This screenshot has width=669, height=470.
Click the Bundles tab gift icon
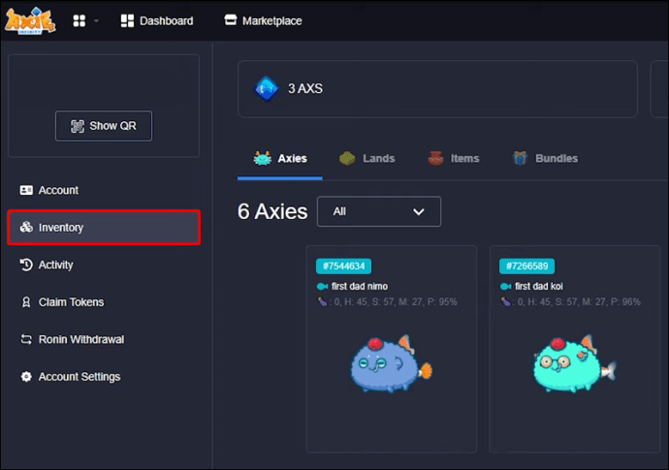pos(520,158)
